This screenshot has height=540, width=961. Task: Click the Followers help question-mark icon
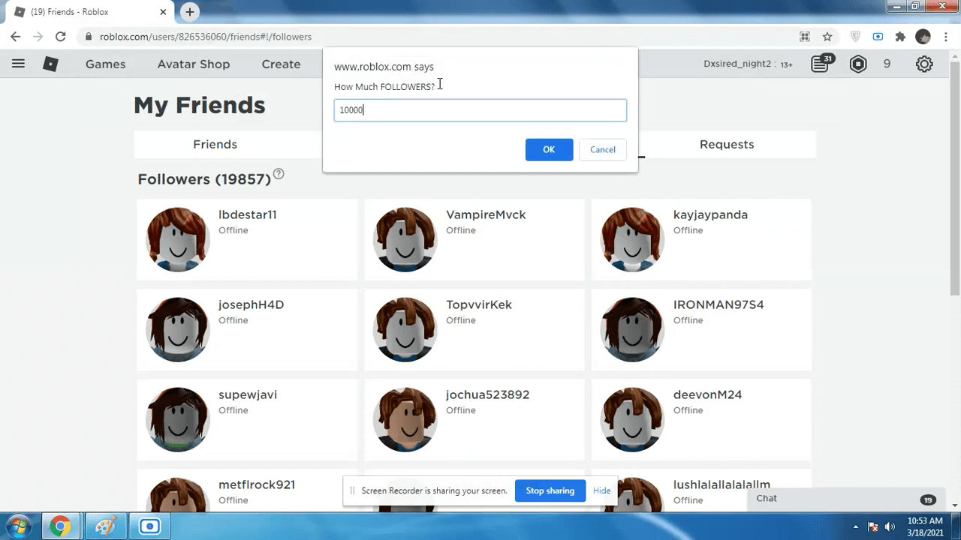tap(279, 174)
